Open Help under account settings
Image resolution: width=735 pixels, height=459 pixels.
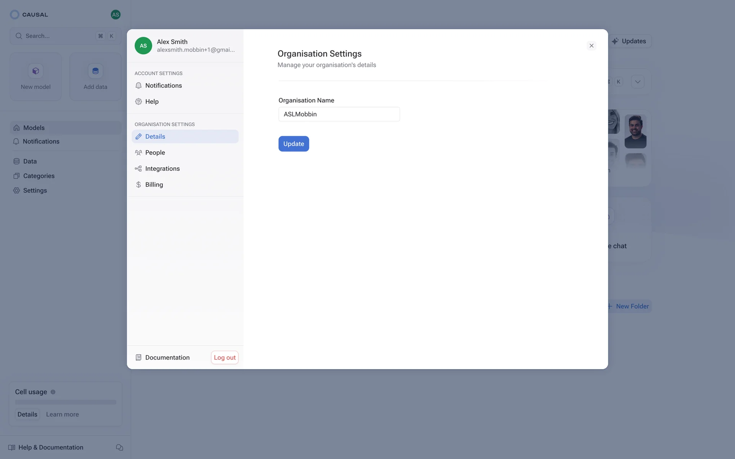coord(152,101)
